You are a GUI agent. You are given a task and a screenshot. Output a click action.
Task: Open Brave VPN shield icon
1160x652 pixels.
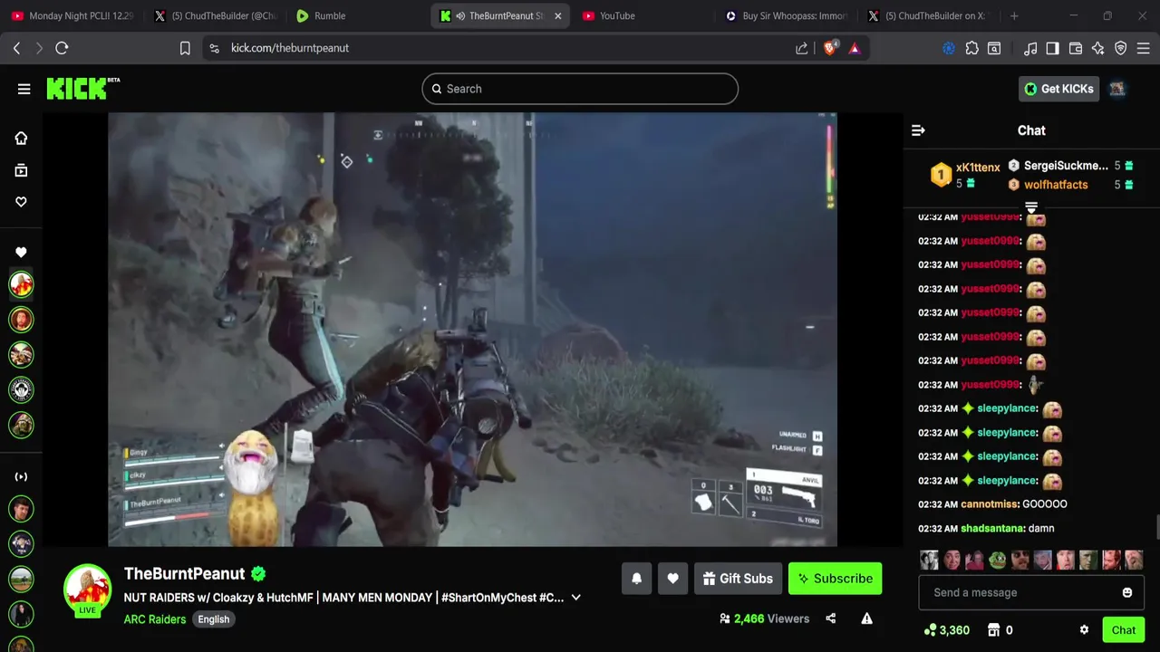point(1120,48)
